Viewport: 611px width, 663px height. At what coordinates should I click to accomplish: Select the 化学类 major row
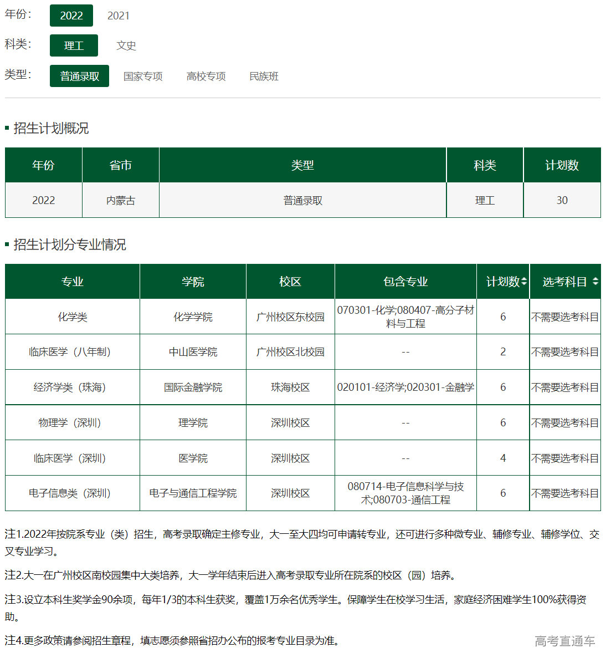tap(73, 317)
